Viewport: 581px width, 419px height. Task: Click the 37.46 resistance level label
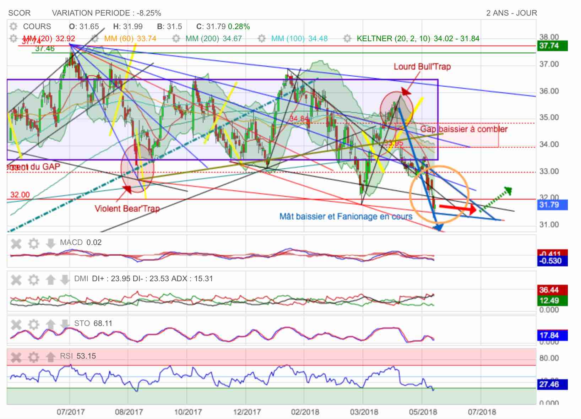click(45, 49)
